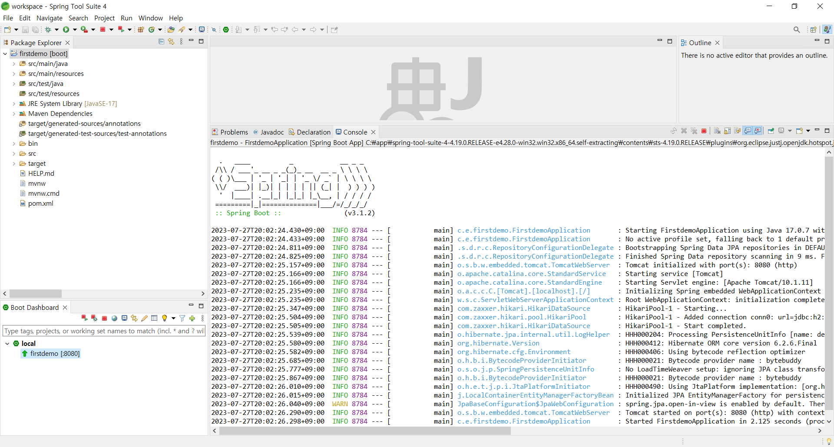Image resolution: width=834 pixels, height=447 pixels.
Task: Click the green Spring Boot power icon in toolbar
Action: (226, 30)
